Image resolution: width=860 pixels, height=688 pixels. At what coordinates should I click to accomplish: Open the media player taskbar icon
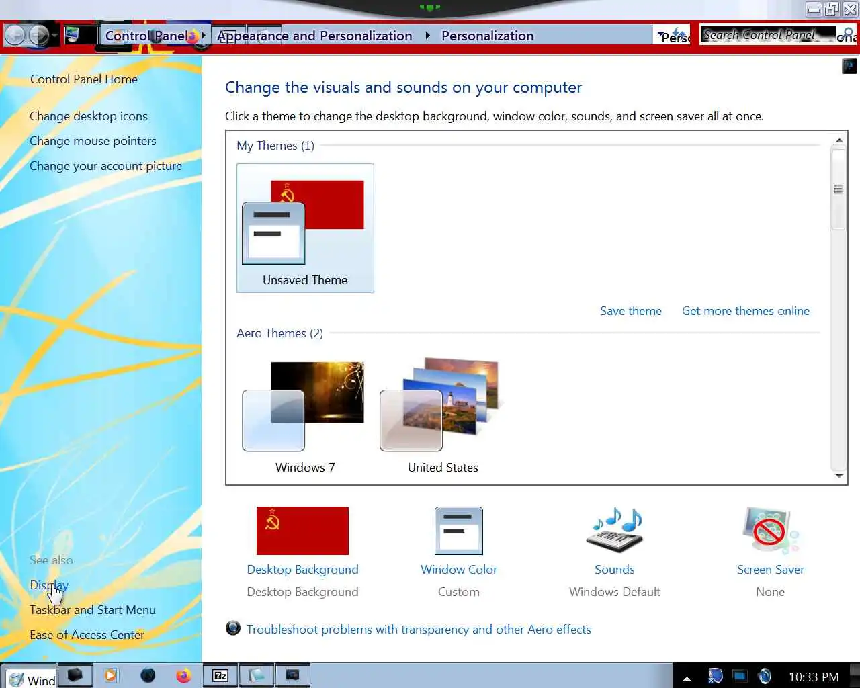[x=111, y=675]
